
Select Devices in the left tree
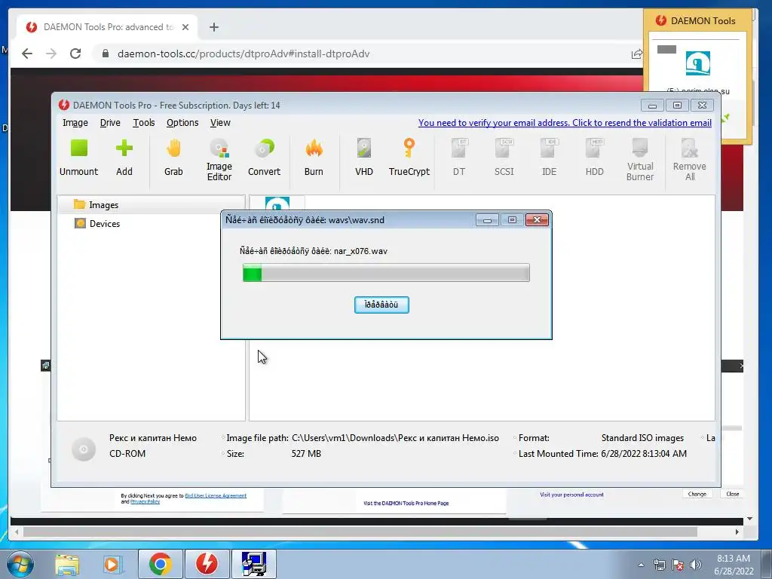pyautogui.click(x=104, y=223)
